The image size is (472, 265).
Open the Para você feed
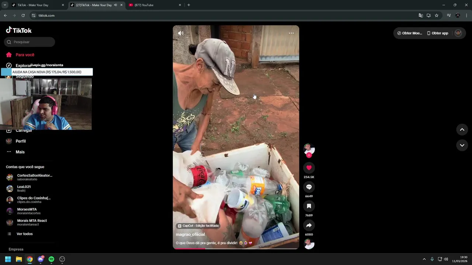(x=25, y=55)
